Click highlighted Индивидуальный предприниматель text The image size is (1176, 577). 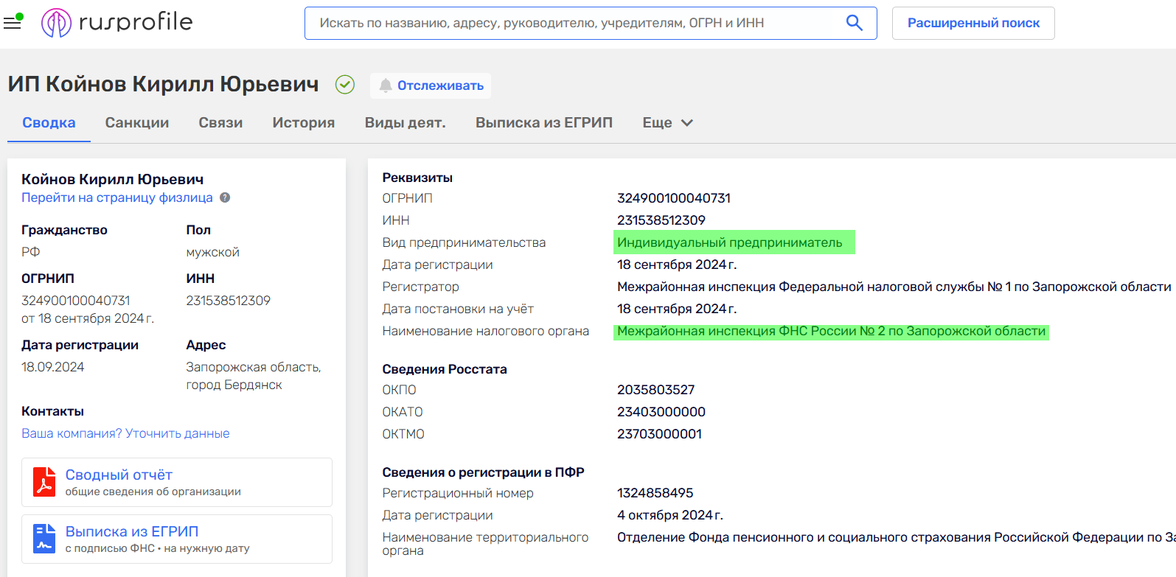click(730, 242)
